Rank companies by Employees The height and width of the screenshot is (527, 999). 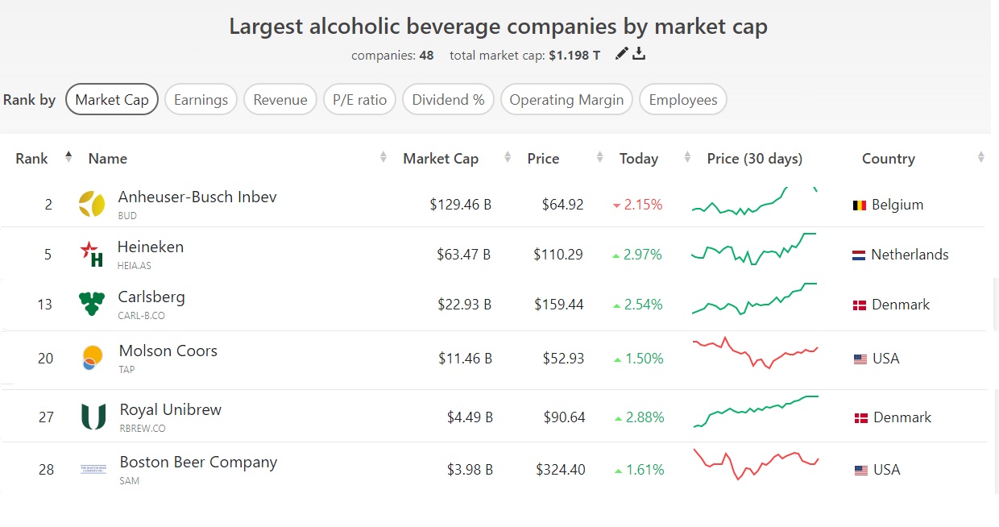683,100
